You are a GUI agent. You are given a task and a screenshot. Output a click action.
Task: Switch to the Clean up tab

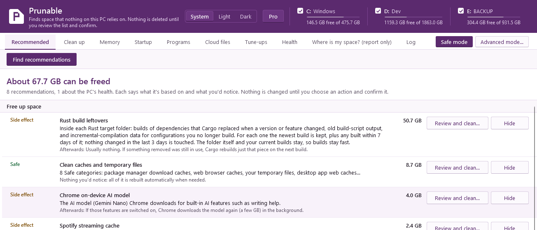coord(74,42)
